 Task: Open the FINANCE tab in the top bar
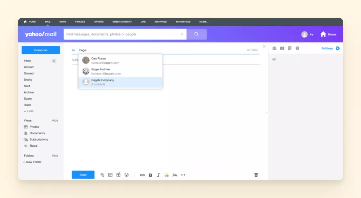click(80, 21)
